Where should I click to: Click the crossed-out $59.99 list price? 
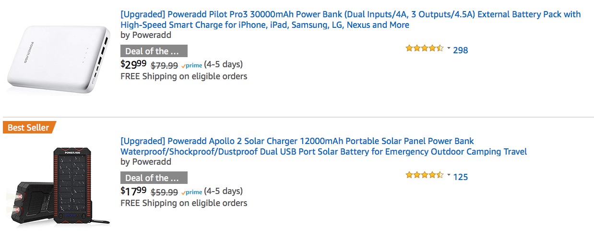click(x=164, y=192)
